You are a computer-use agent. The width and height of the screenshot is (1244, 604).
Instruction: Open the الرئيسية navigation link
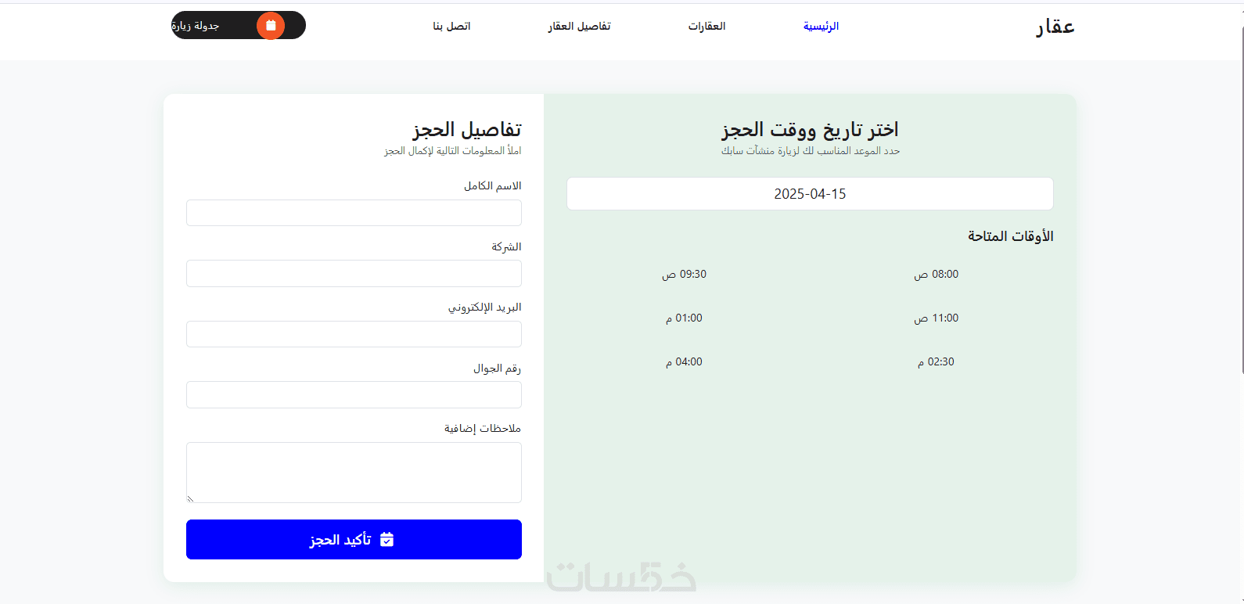(x=821, y=26)
